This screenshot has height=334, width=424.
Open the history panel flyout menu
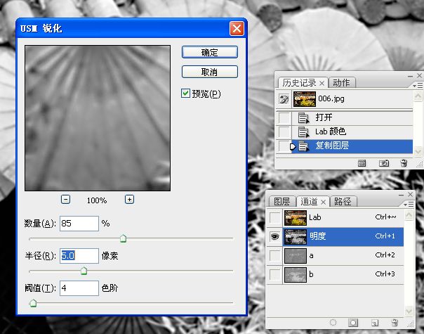click(418, 86)
